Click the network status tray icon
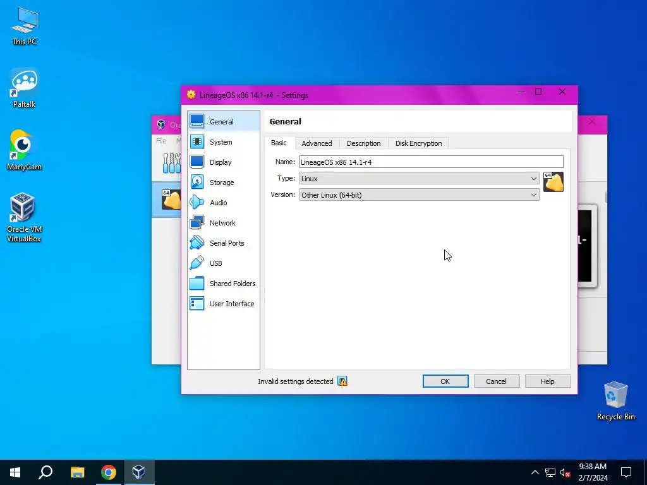647x485 pixels. coord(550,472)
